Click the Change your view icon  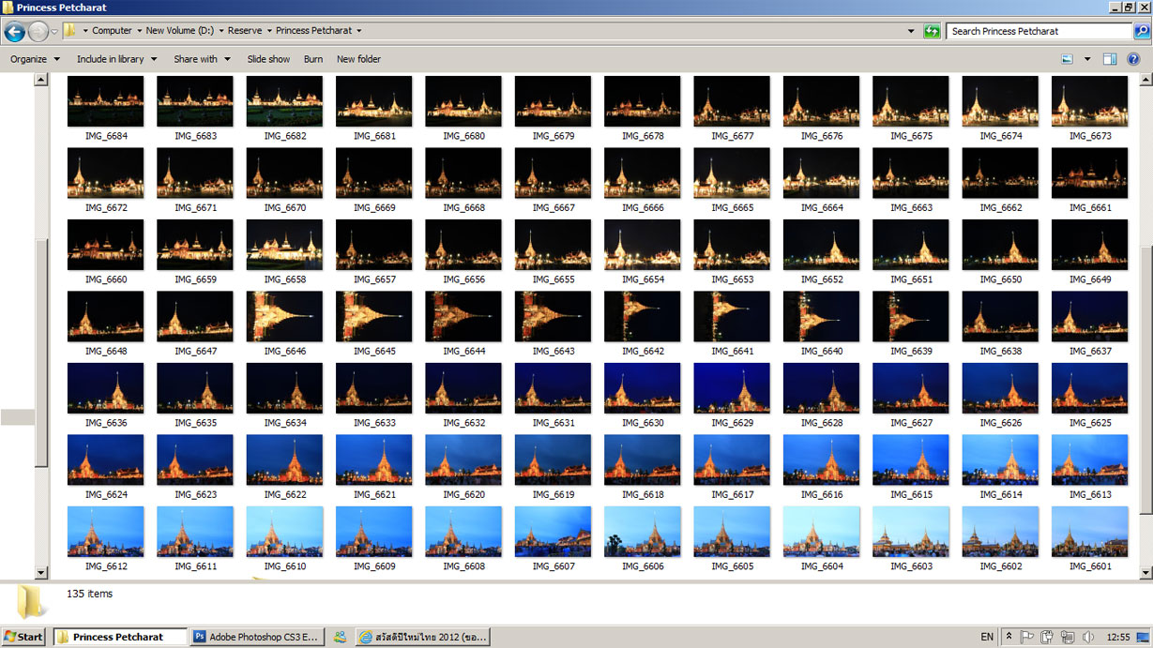(1068, 59)
